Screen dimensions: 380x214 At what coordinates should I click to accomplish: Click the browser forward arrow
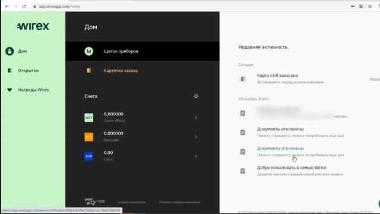15,7
